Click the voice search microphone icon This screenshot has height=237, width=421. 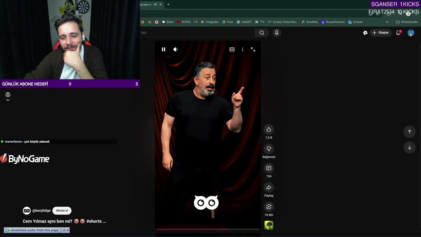(276, 33)
